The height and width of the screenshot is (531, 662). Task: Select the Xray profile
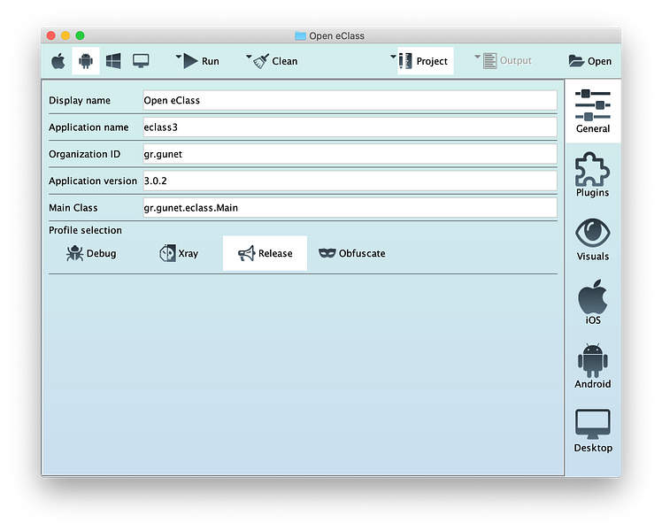179,253
